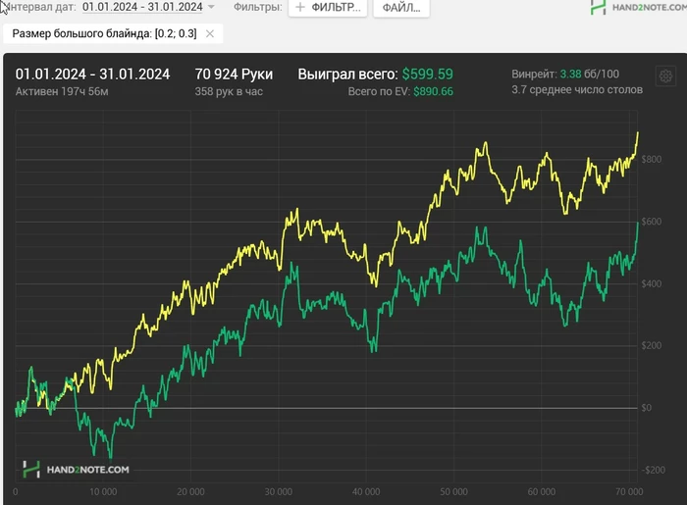This screenshot has height=505, width=687.
Task: Click the plus icon in the filter button
Action: coord(300,7)
